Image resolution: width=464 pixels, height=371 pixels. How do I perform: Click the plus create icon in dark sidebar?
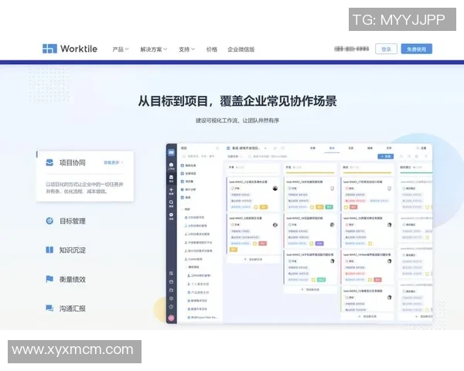[172, 191]
